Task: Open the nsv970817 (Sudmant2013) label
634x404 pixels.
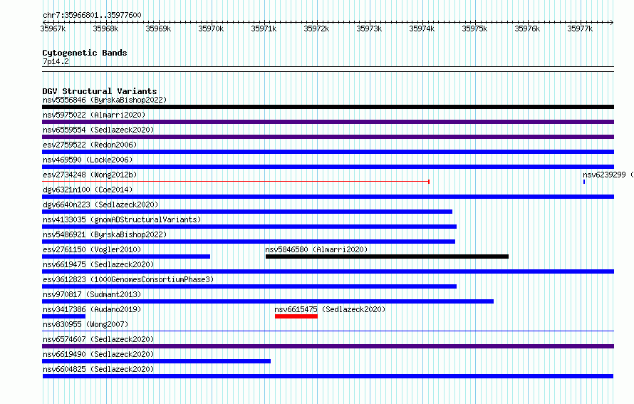Action: point(92,294)
